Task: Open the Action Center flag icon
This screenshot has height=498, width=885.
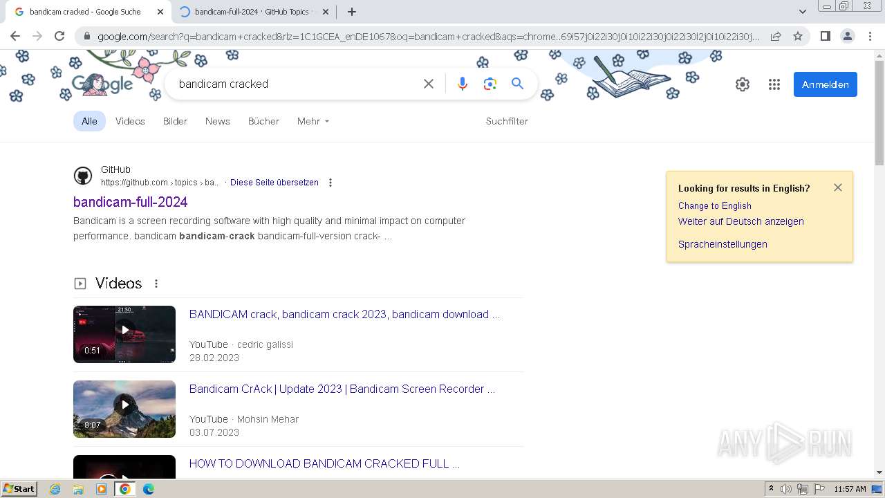Action: click(819, 489)
